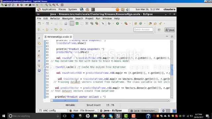This screenshot has width=212, height=119.
Task: Click the Open Task icon in toolbar
Action: coord(155,23)
